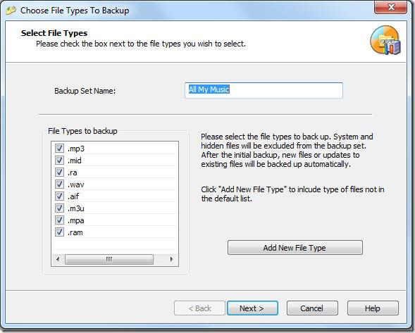Viewport: 415px width, 333px height.
Task: Uncheck the .ram checkbox
Action: click(x=59, y=232)
